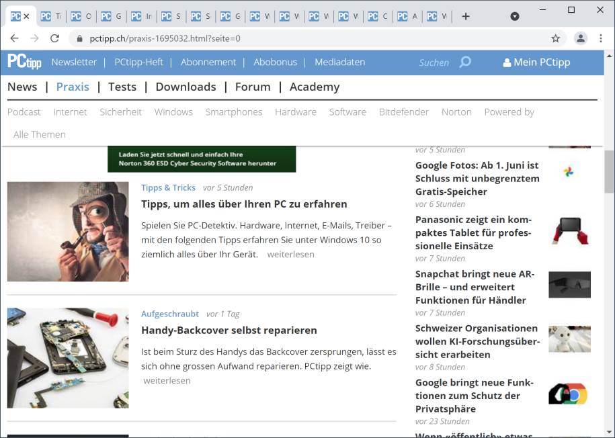
Task: Click the Google Fotos pinwheel thumbnail
Action: pos(569,172)
